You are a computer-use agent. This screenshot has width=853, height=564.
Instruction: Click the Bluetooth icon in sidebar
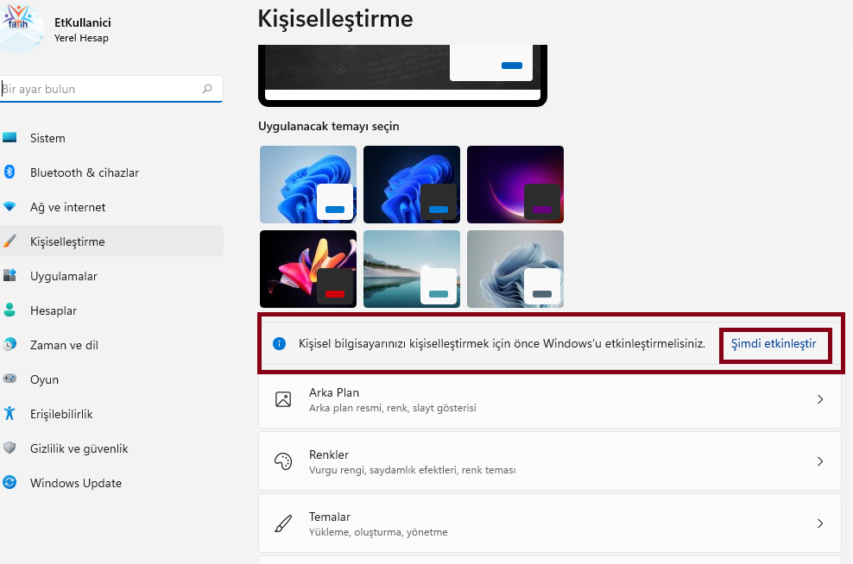point(9,172)
